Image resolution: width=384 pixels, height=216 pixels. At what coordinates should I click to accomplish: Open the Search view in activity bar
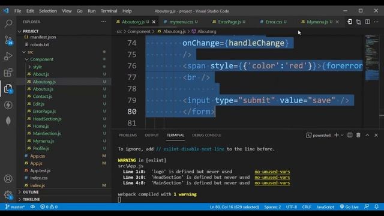(8, 23)
